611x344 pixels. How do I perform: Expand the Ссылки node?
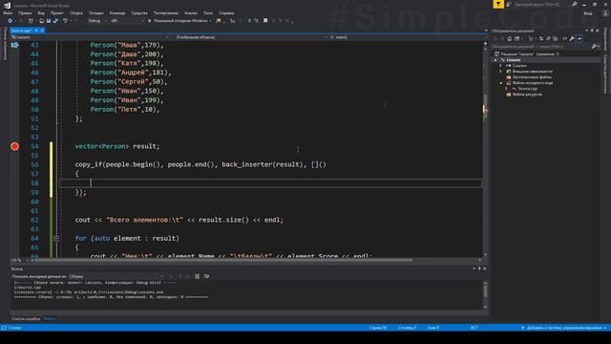coord(500,66)
